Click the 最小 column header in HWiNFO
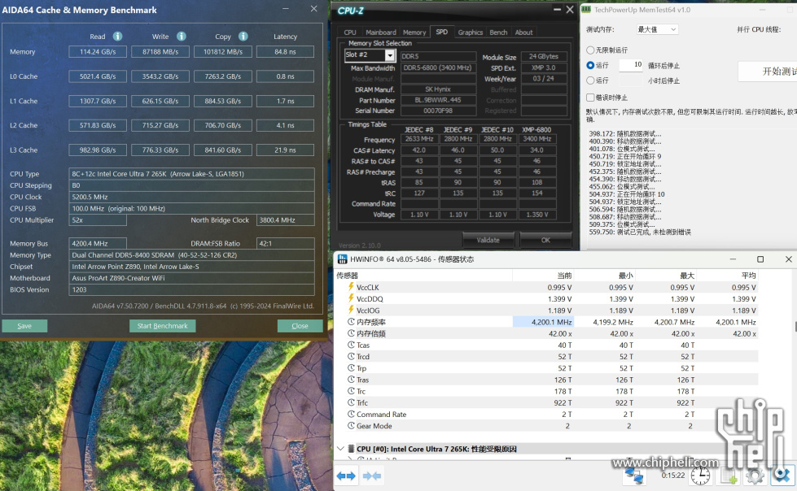 (x=605, y=276)
